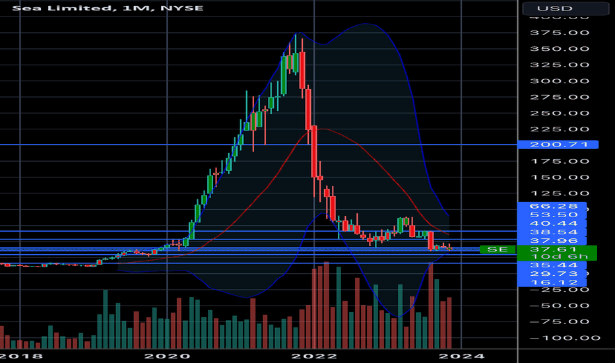Image resolution: width=615 pixels, height=363 pixels.
Task: Click the Sea Limited chart title
Action: click(108, 8)
